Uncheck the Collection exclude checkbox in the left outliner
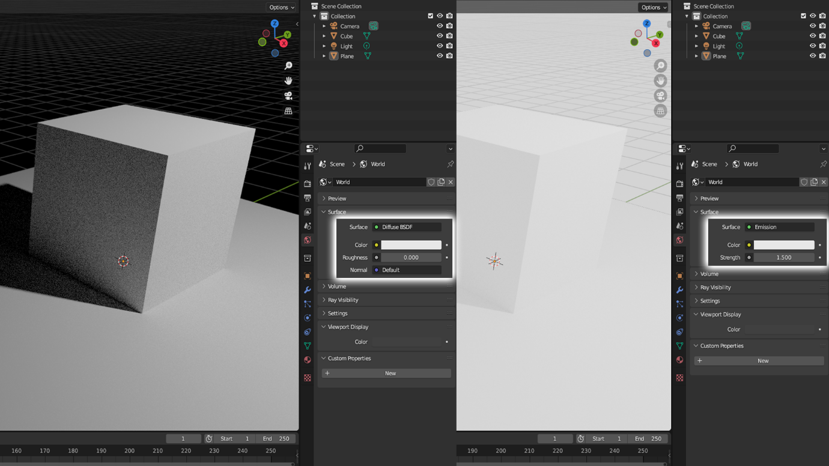Screen dimensions: 829x466 [x=430, y=16]
